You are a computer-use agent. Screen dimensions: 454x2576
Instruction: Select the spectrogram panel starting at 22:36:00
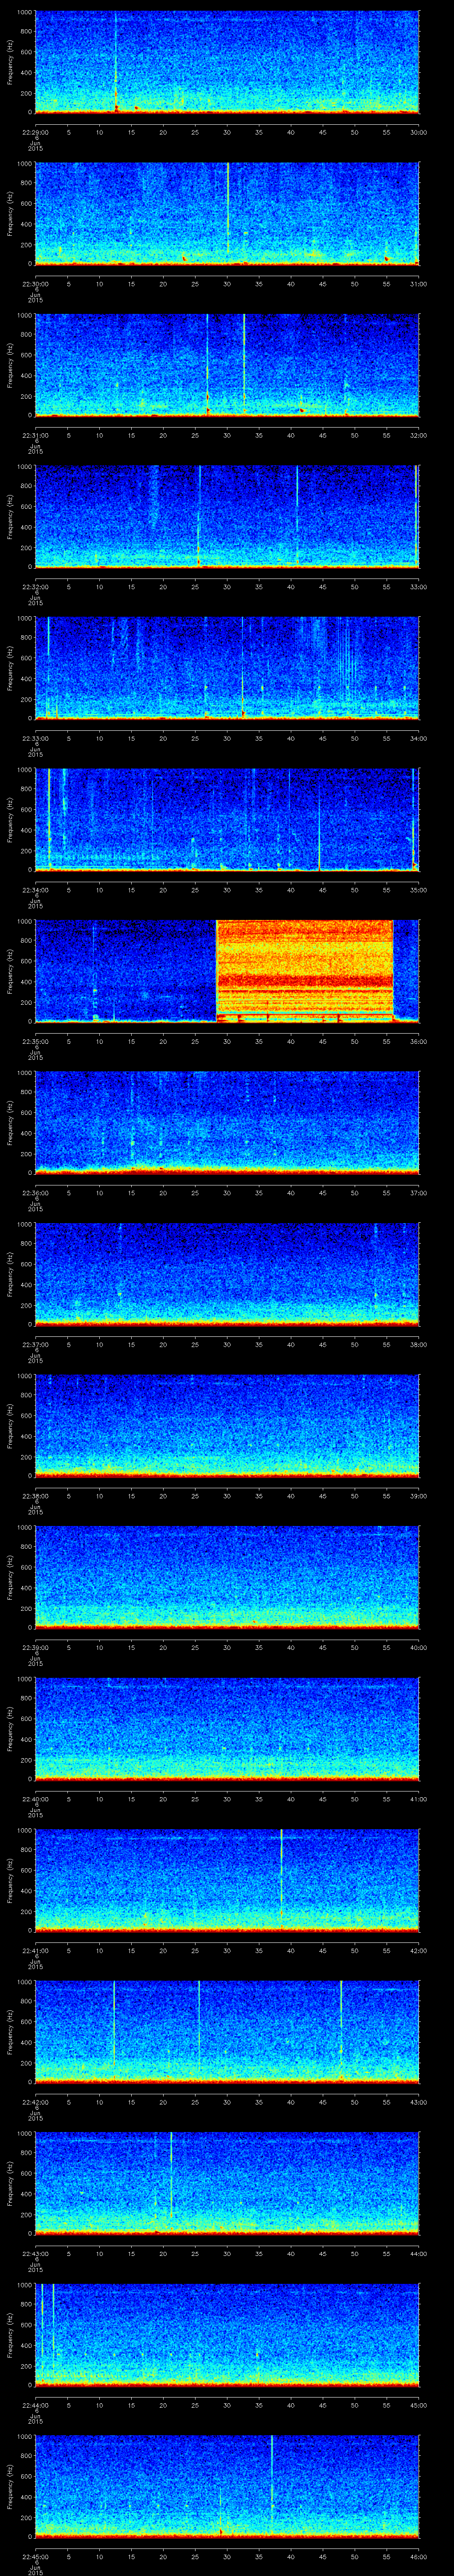(227, 1123)
